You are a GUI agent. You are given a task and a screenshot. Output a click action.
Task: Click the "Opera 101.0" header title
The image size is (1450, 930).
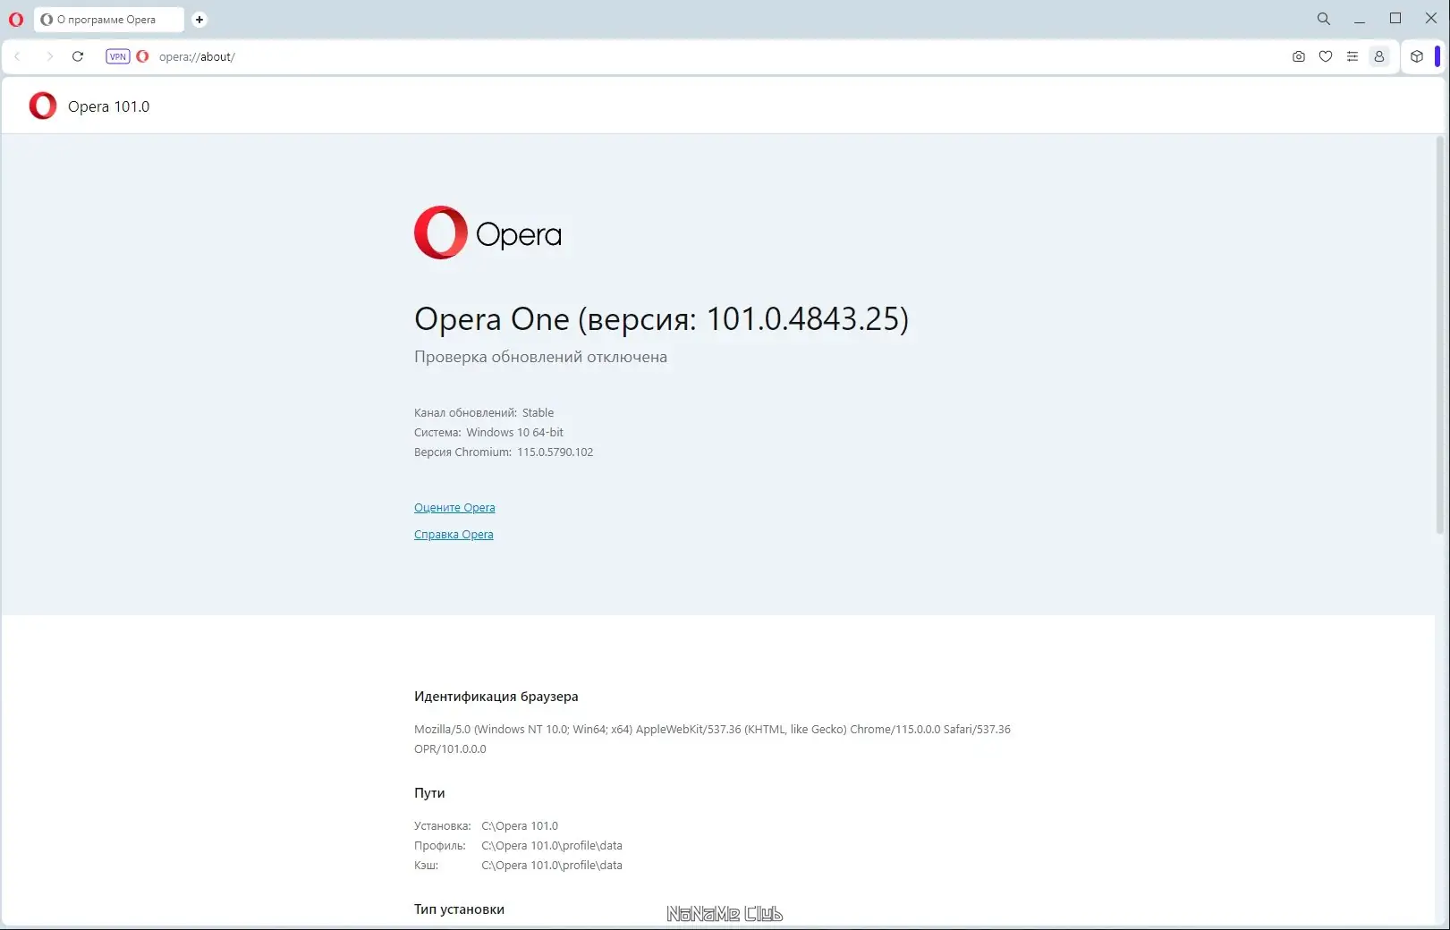point(108,106)
